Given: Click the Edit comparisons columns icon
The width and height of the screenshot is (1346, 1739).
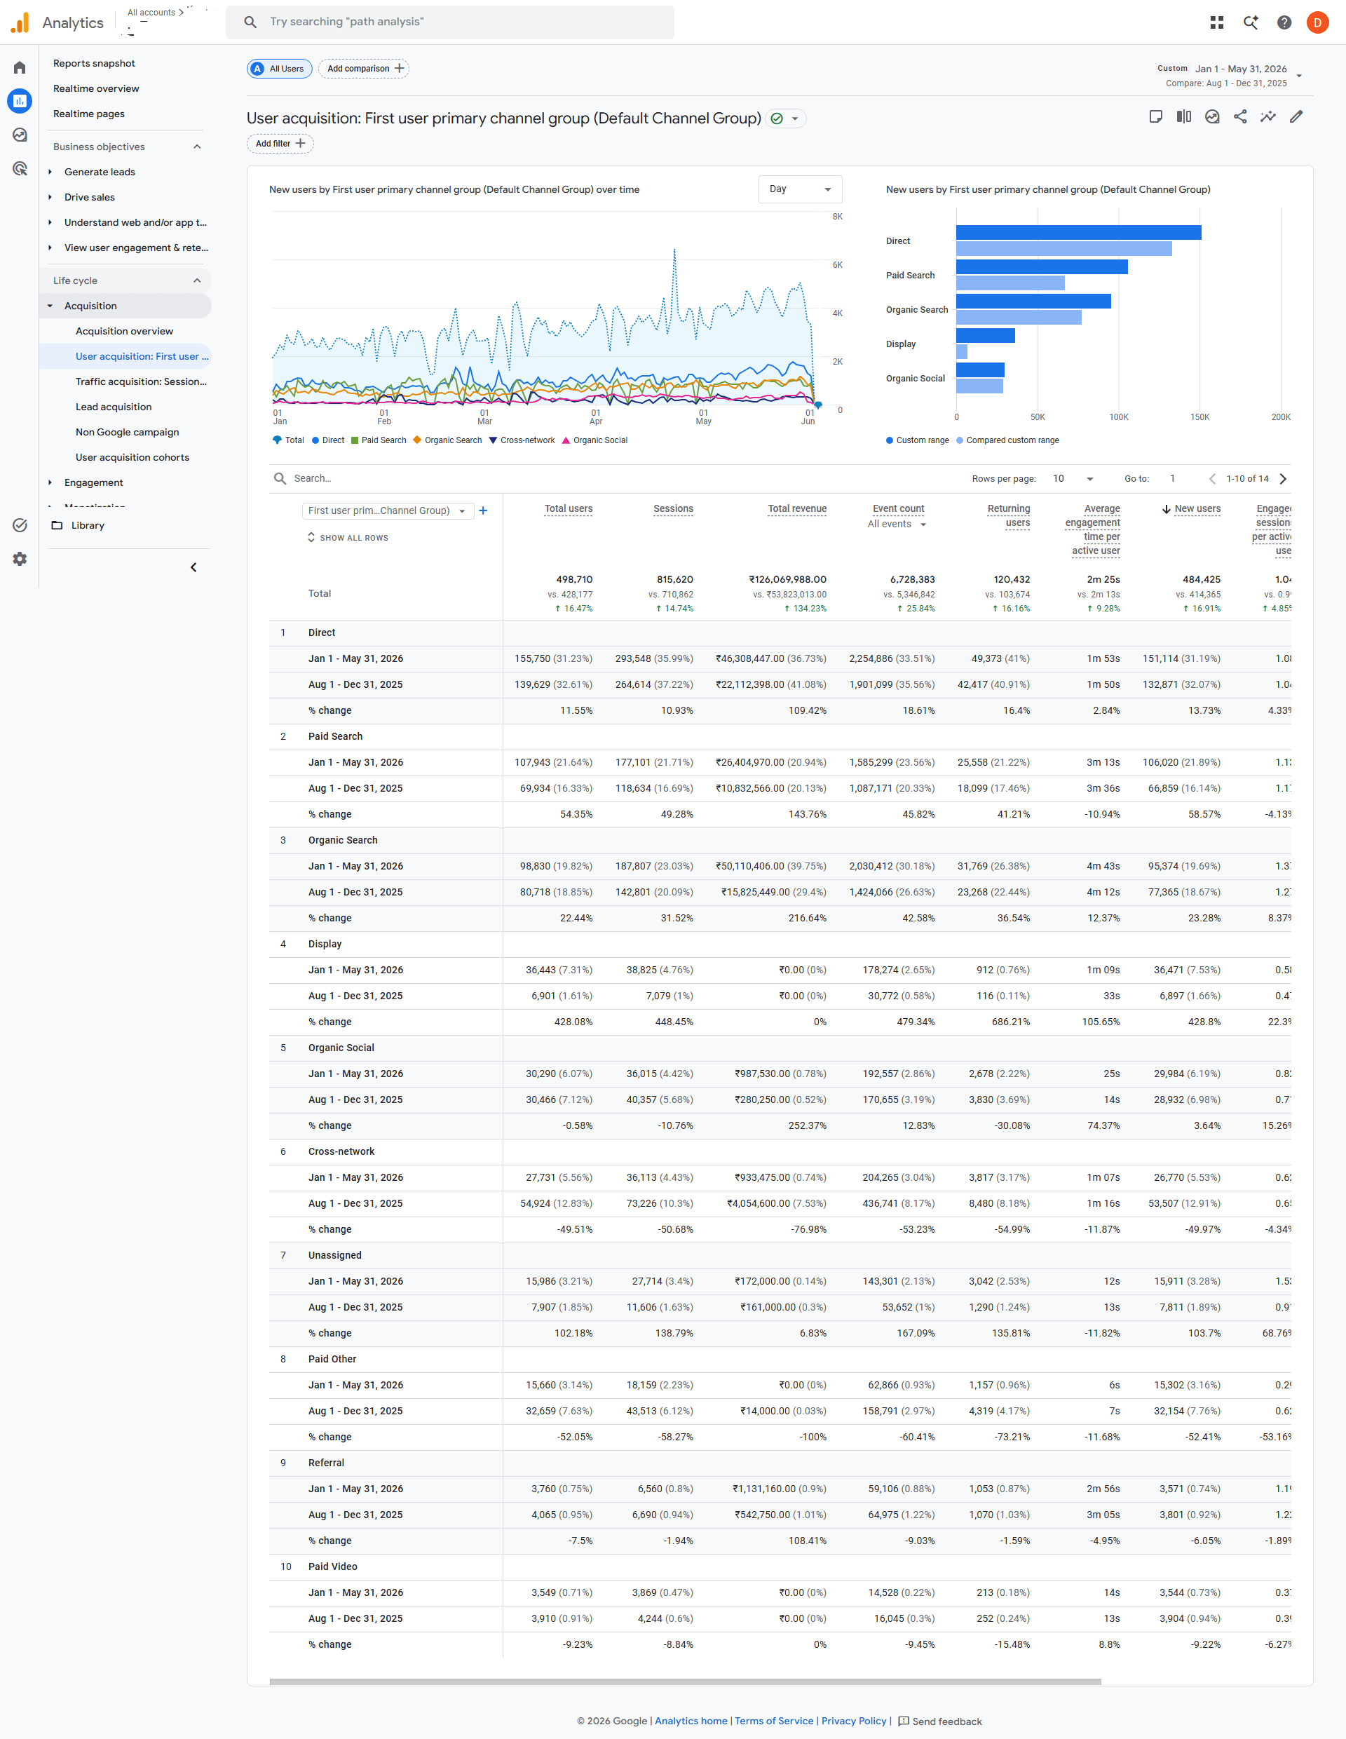Looking at the screenshot, I should point(1183,117).
